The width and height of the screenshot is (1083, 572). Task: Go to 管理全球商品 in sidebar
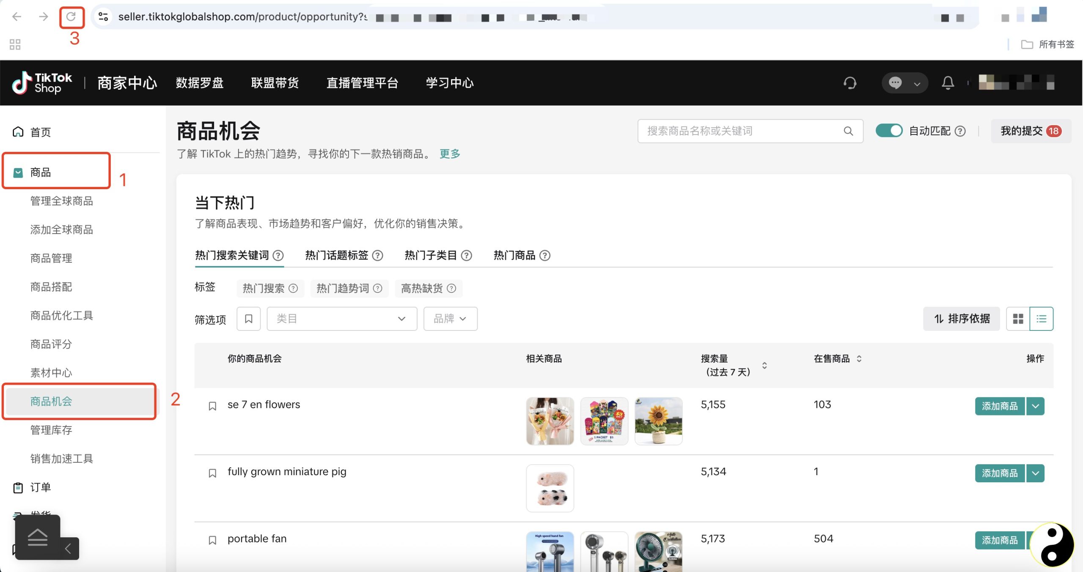coord(62,201)
